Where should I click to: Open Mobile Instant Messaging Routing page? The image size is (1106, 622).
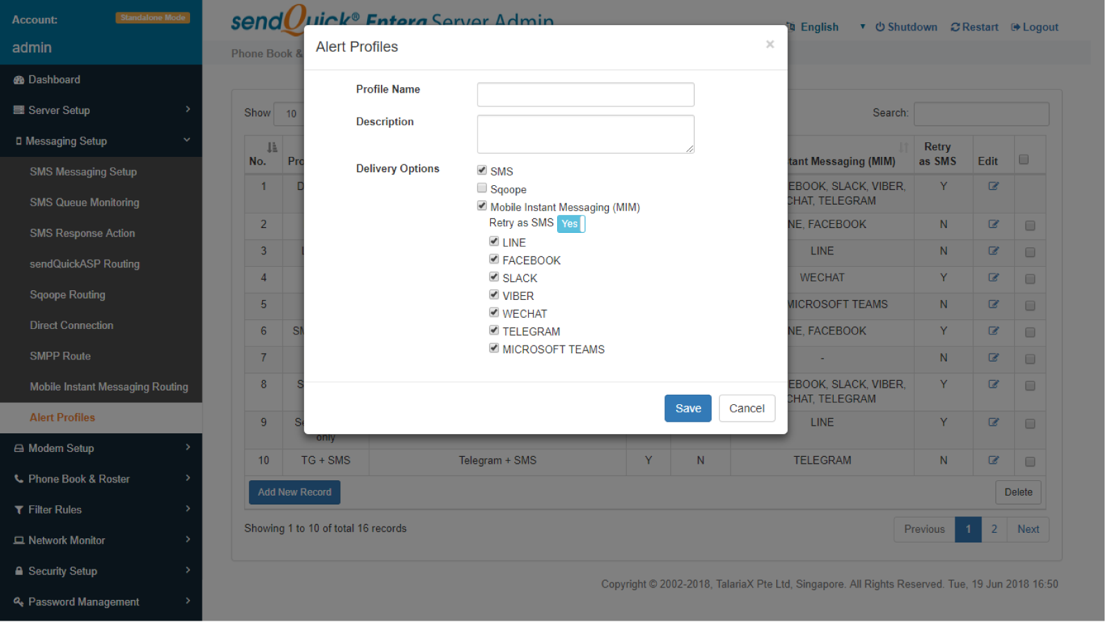tap(109, 387)
